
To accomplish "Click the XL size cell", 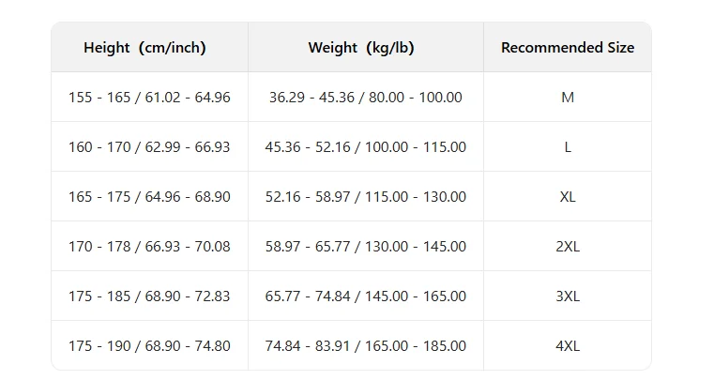I will tap(567, 197).
